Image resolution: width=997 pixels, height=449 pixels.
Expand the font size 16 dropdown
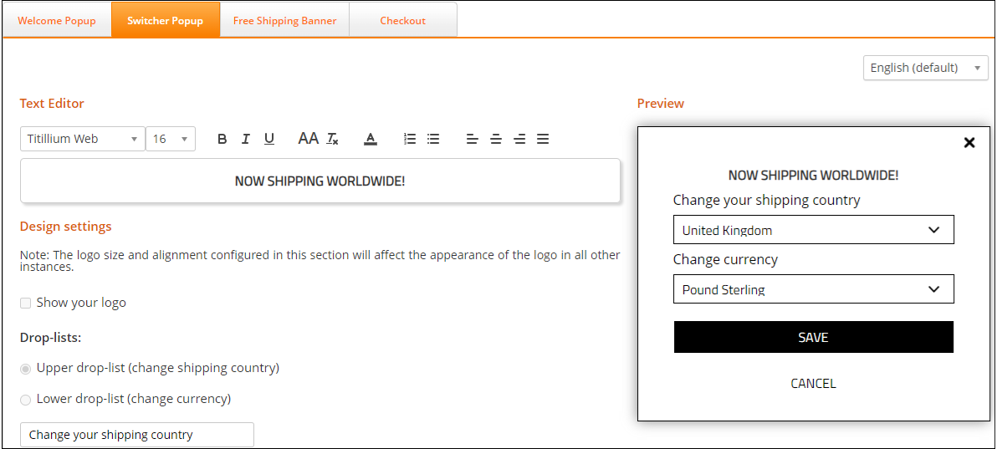tap(171, 139)
